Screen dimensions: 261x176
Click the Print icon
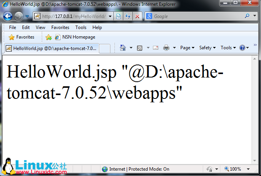pos(166,48)
